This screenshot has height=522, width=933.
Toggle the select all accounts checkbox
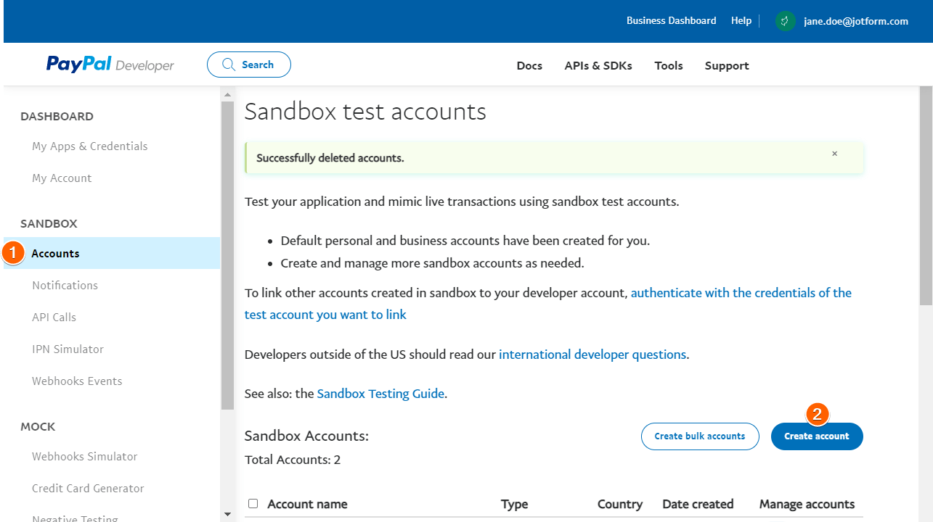pos(253,503)
